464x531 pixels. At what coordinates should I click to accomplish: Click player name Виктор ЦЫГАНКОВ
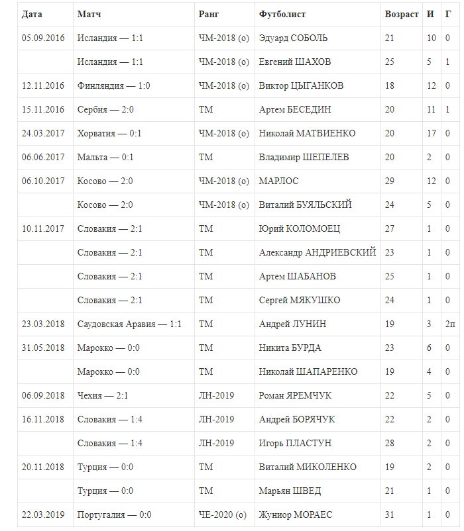point(301,85)
